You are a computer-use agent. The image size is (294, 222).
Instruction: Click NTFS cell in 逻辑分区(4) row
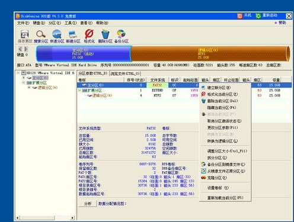pos(157,95)
